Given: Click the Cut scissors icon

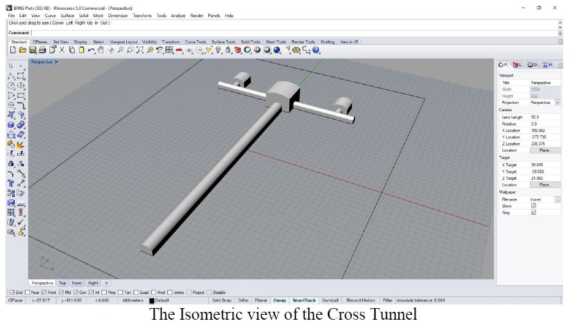Looking at the screenshot, I should pos(62,50).
